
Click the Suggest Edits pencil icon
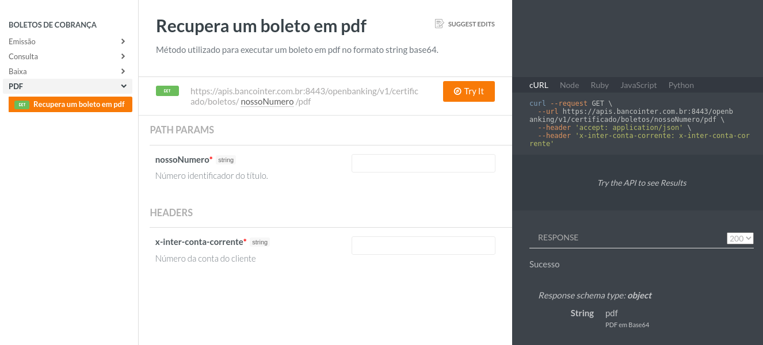point(439,24)
